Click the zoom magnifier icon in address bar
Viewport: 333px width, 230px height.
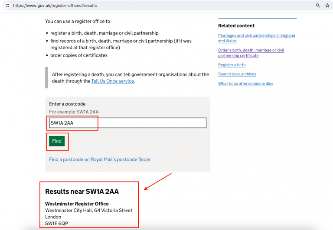click(x=318, y=6)
